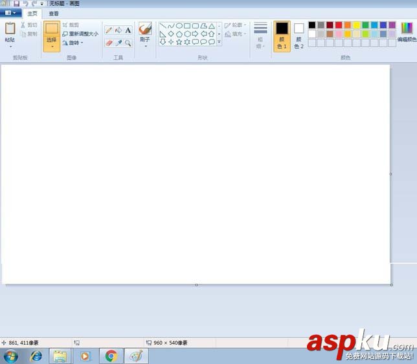The width and height of the screenshot is (417, 364).
Task: Switch to the Home (主页) tab
Action: tap(32, 14)
